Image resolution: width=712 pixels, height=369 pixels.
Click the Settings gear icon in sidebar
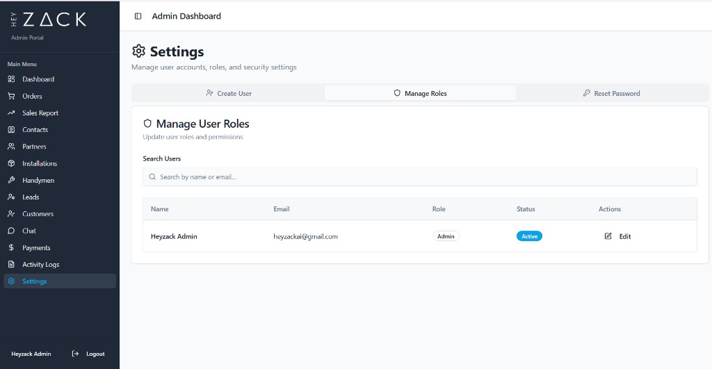click(11, 281)
